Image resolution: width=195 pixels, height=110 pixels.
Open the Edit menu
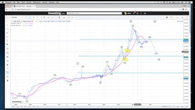[x=18, y=2]
